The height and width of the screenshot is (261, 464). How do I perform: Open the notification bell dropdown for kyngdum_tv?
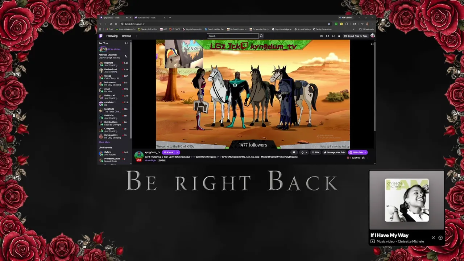(303, 152)
